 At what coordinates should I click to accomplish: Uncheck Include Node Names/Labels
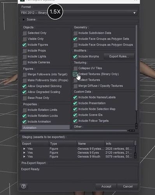tap(75, 97)
